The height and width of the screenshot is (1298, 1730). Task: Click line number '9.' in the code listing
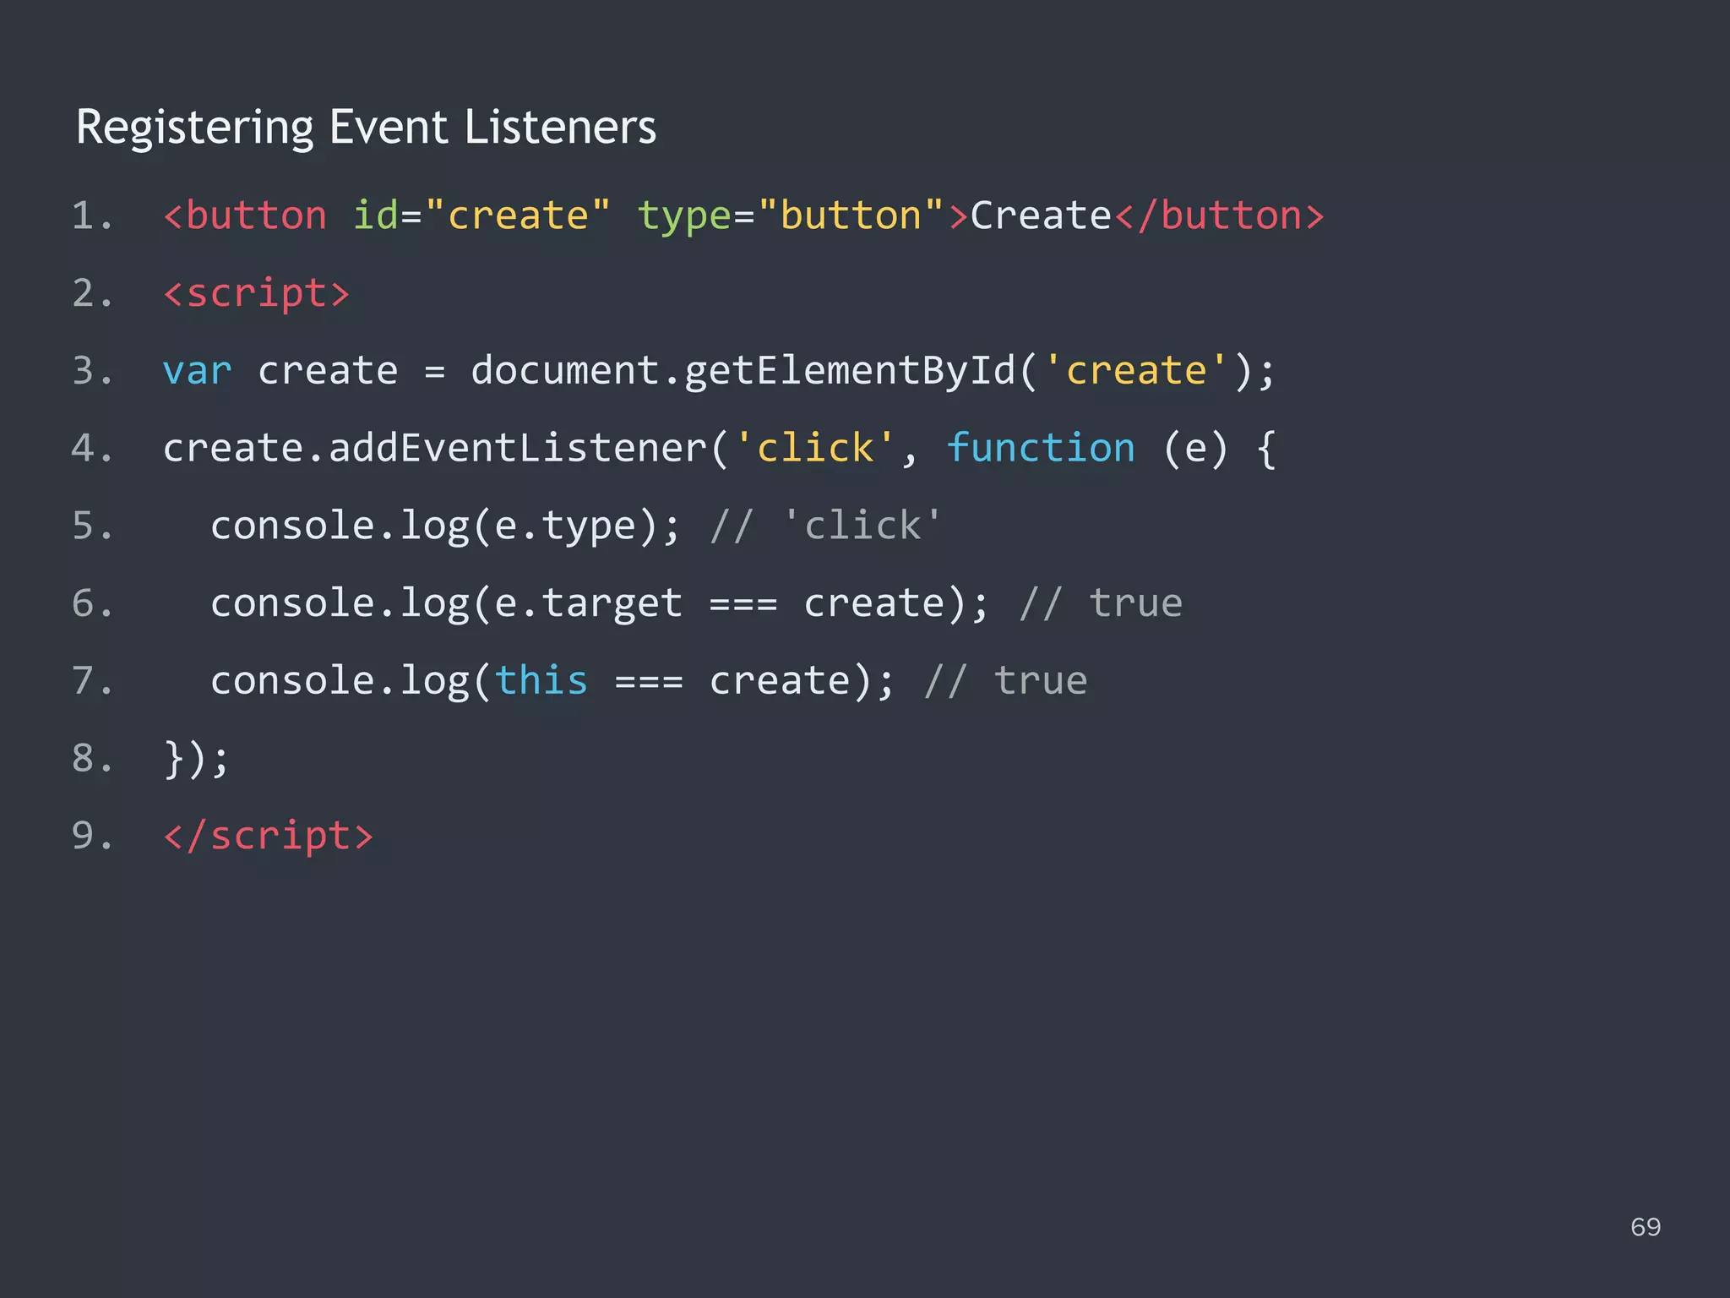pos(92,836)
